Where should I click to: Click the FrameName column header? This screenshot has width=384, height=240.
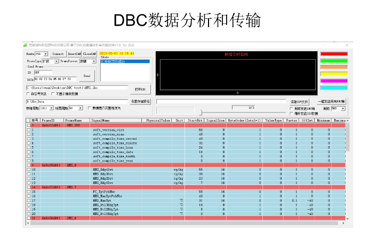tap(77, 121)
